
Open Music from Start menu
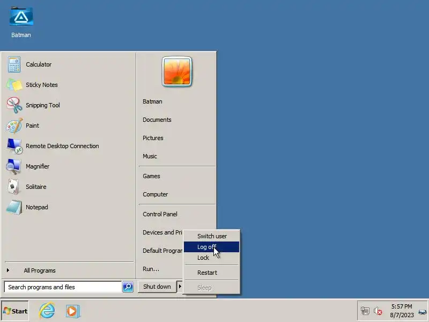click(150, 156)
